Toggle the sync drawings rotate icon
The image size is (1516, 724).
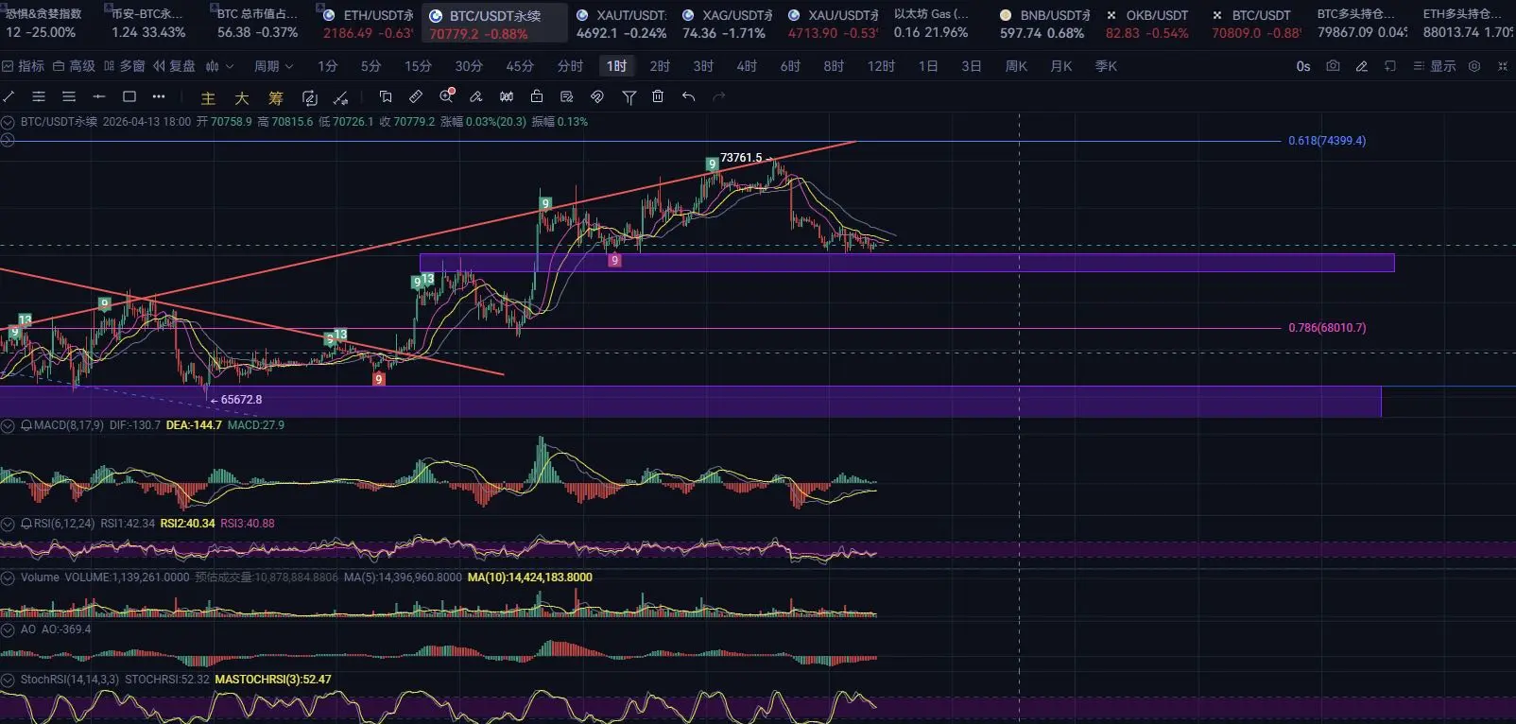[309, 97]
